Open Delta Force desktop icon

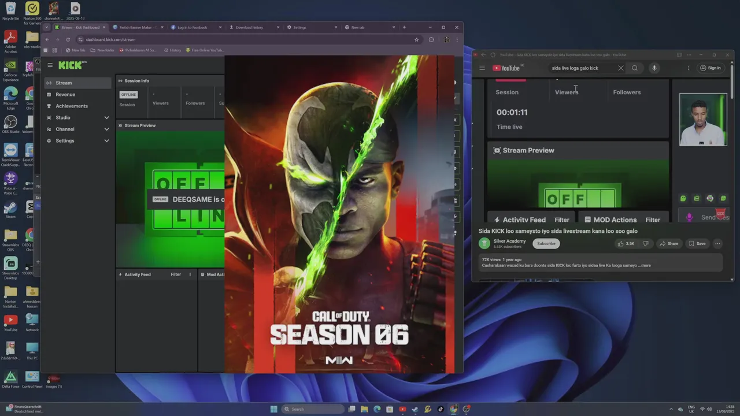(x=10, y=379)
